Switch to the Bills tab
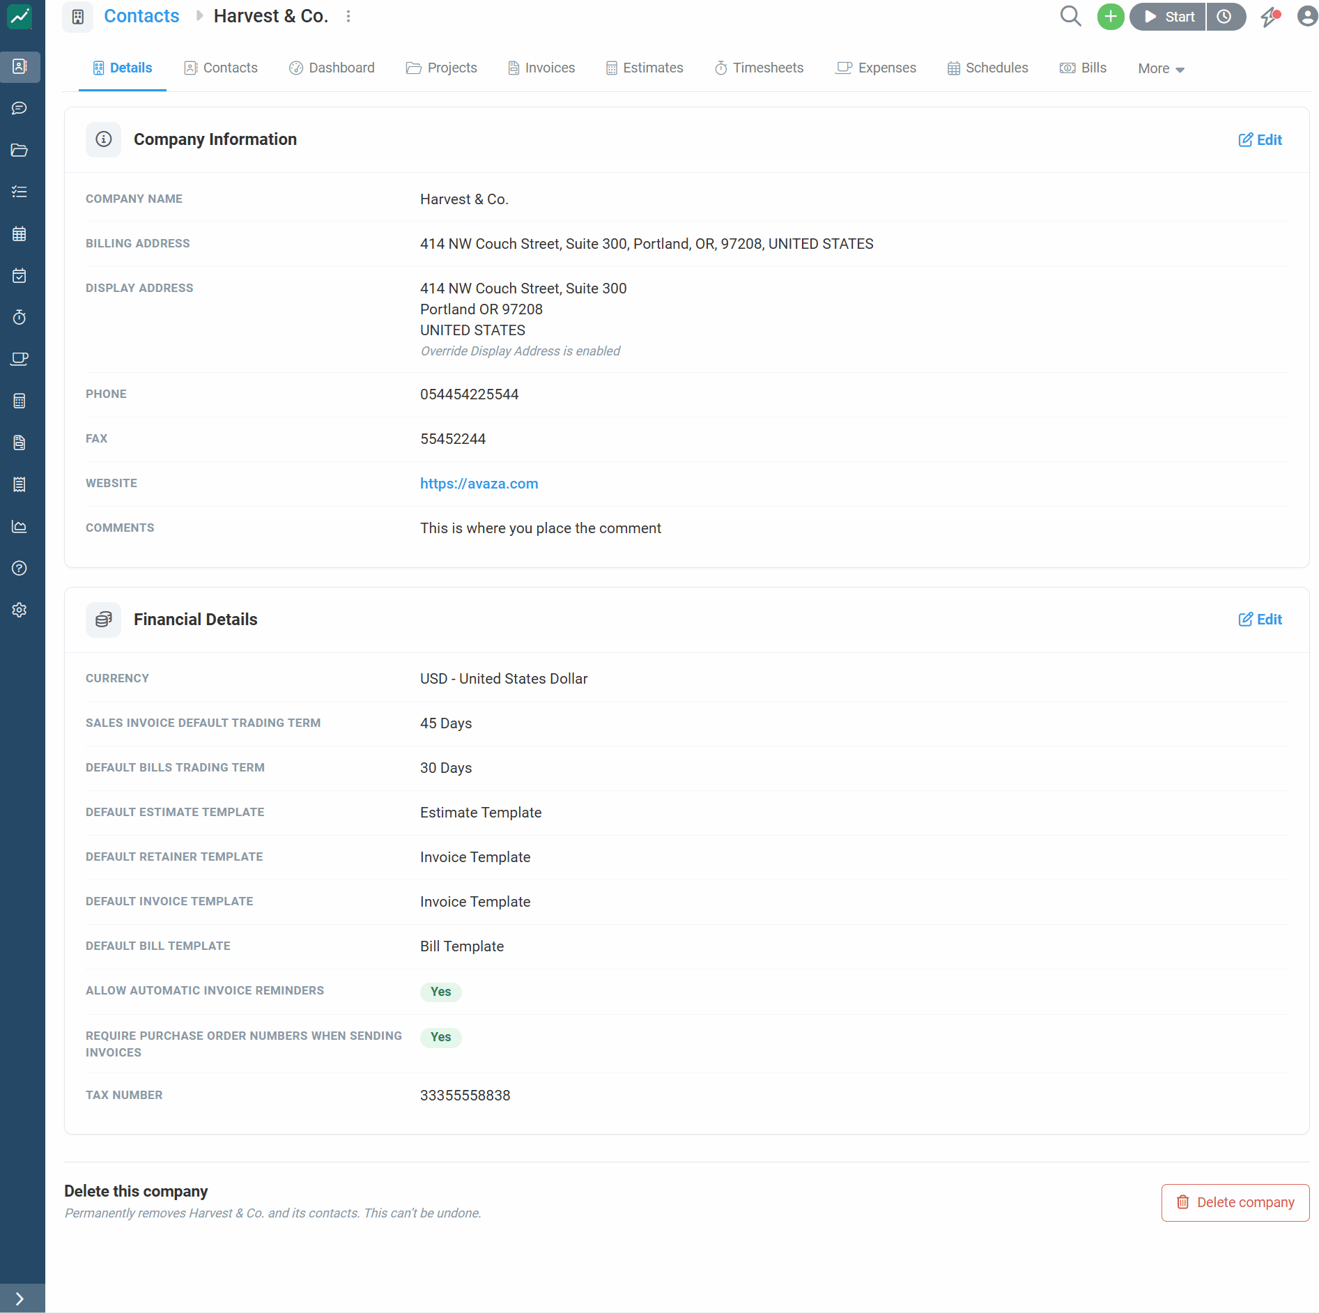The height and width of the screenshot is (1313, 1319). (1083, 68)
